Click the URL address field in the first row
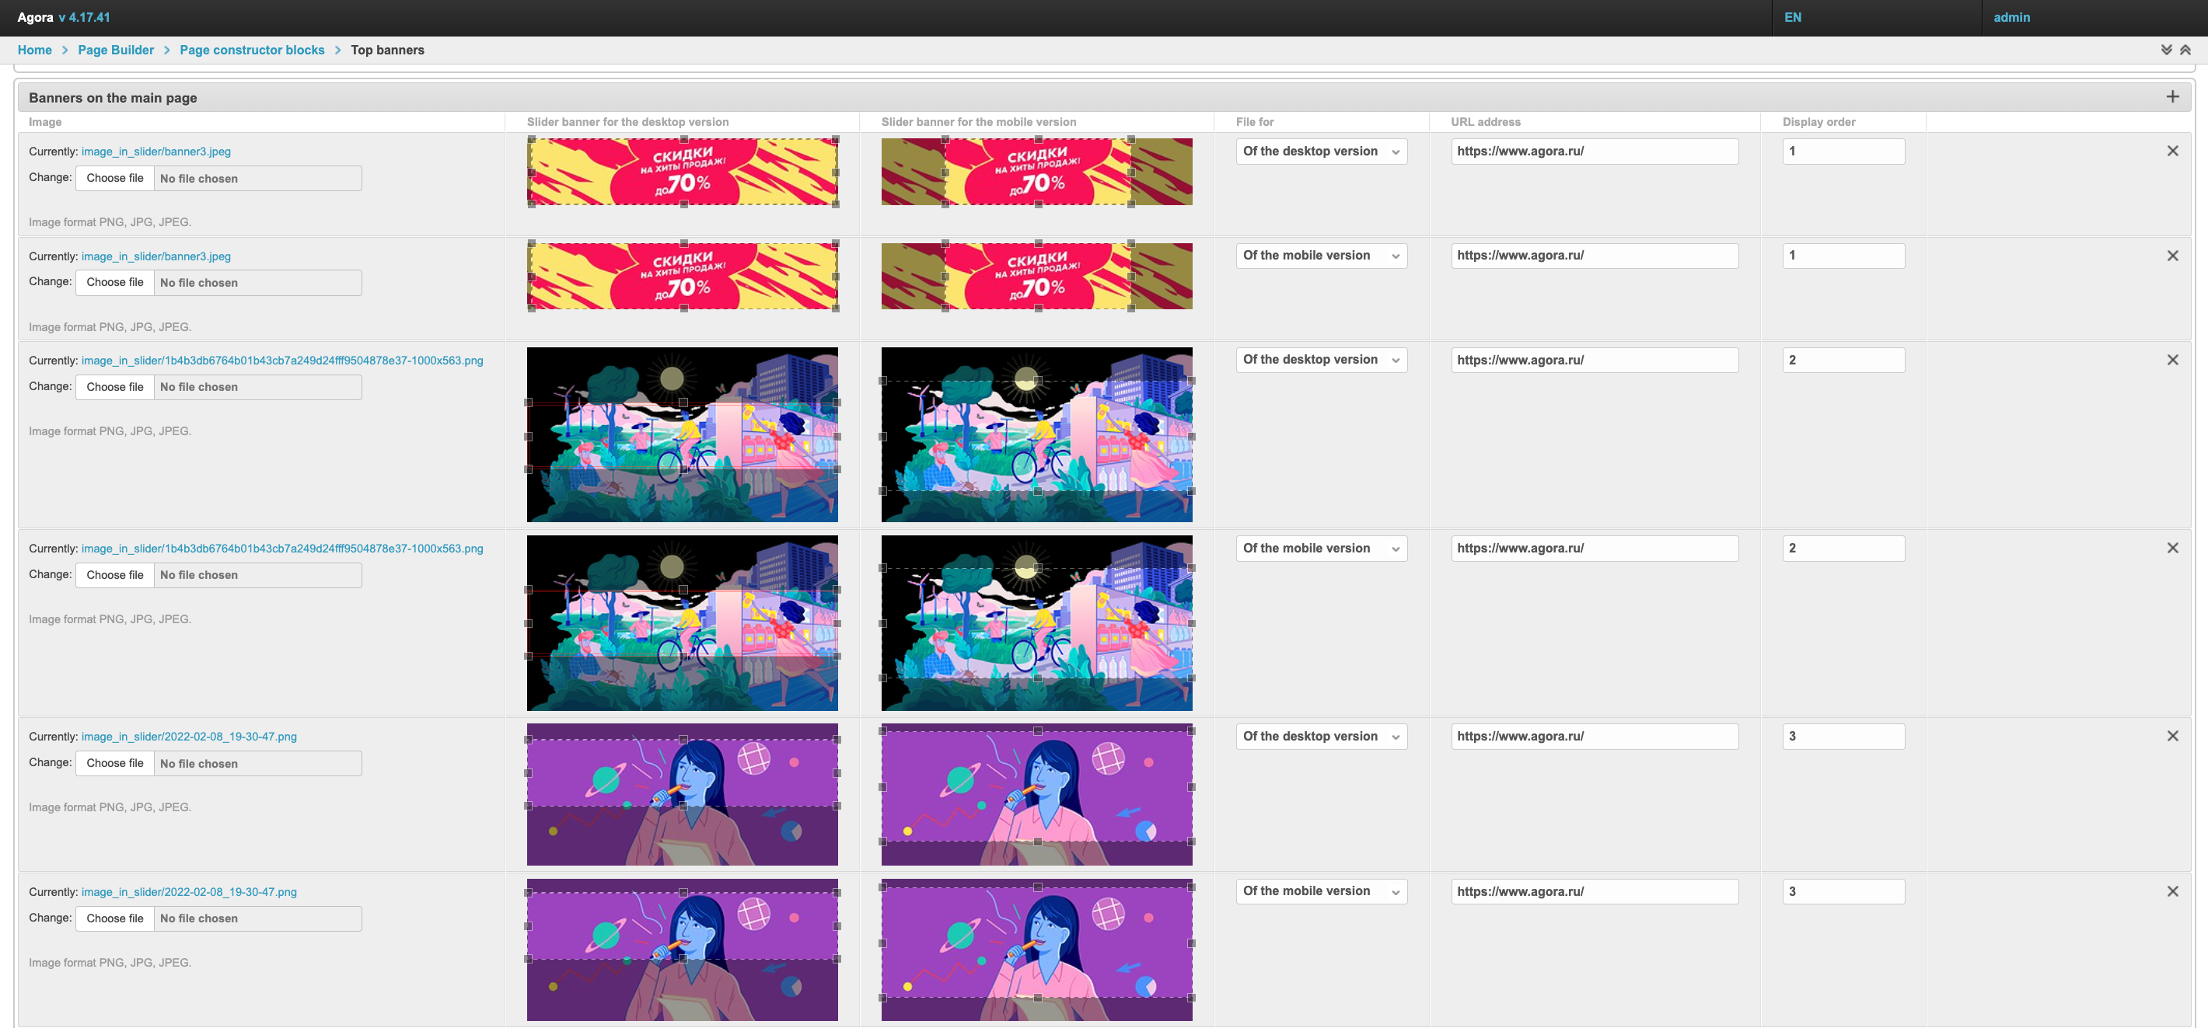Image resolution: width=2208 pixels, height=1028 pixels. (x=1594, y=152)
